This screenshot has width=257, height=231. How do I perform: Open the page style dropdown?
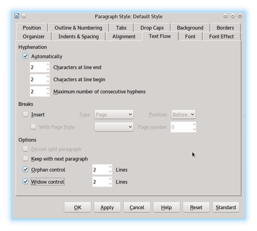(114, 127)
